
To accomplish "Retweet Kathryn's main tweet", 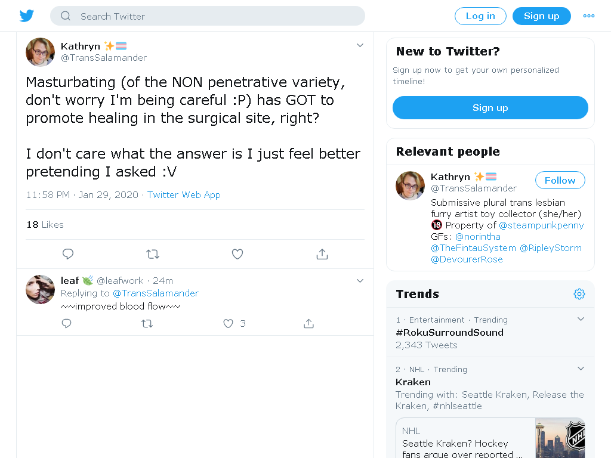I will pos(153,254).
